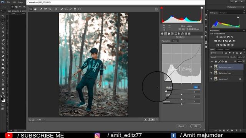This screenshot has height=138, width=246.
Task: Open the Basic panel in Camera Raw
Action: pos(162,33)
